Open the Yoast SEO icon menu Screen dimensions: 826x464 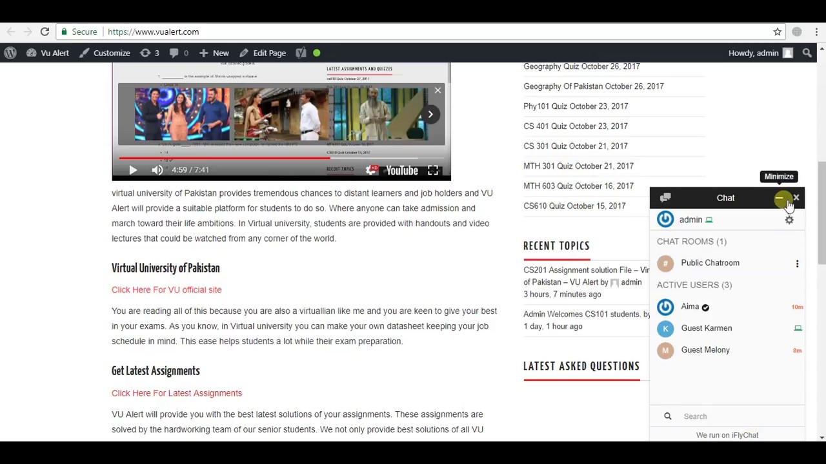point(301,53)
